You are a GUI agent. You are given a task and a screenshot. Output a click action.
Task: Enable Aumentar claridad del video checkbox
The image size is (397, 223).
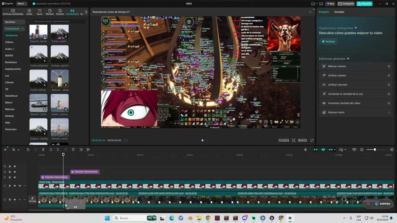point(389,103)
